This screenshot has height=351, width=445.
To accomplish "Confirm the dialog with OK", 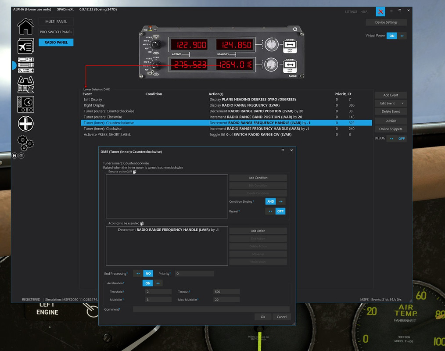I will 263,317.
